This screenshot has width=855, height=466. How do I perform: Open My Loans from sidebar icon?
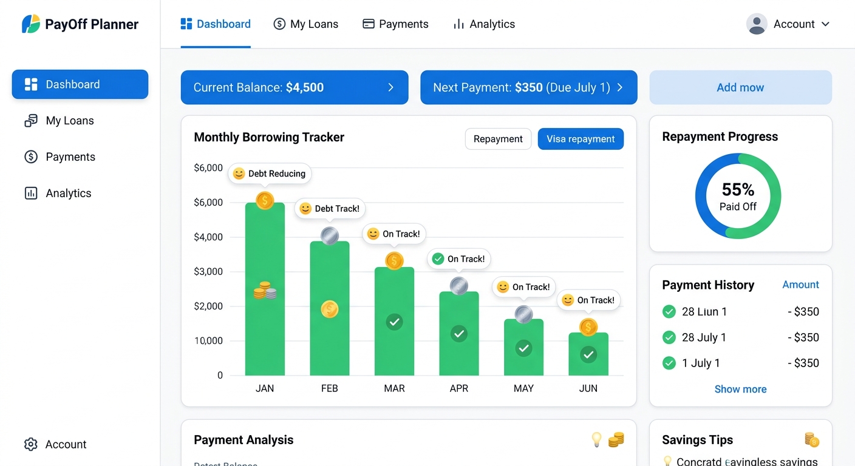31,121
